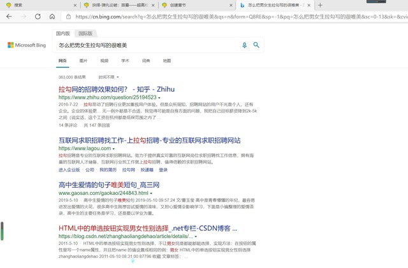Switch to the 国际版 search version

click(84, 32)
